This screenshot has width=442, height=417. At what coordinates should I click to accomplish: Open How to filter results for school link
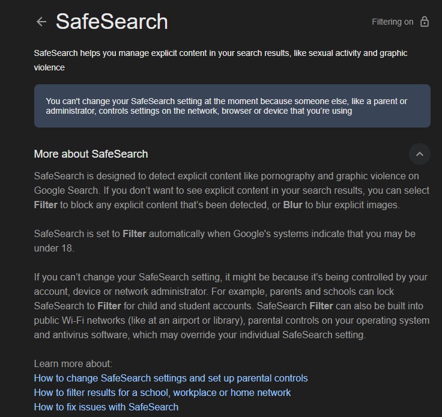(162, 392)
